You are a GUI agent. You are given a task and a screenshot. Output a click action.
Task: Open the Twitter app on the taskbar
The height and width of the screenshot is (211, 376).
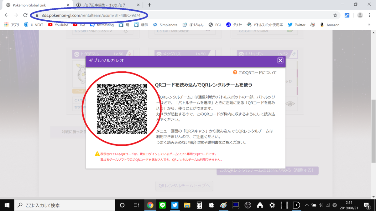(x=175, y=205)
